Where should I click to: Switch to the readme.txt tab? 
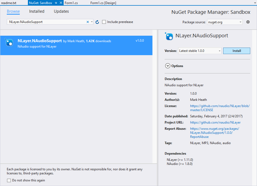(x=9, y=3)
